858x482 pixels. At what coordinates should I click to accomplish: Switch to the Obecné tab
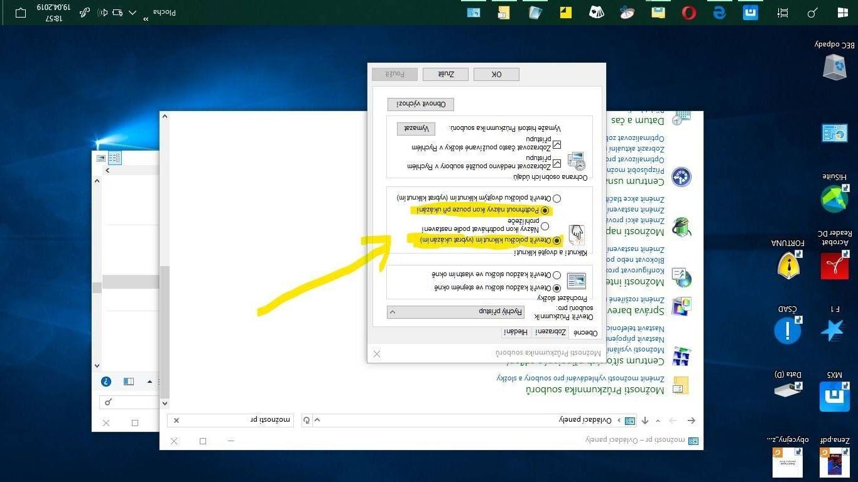(585, 333)
